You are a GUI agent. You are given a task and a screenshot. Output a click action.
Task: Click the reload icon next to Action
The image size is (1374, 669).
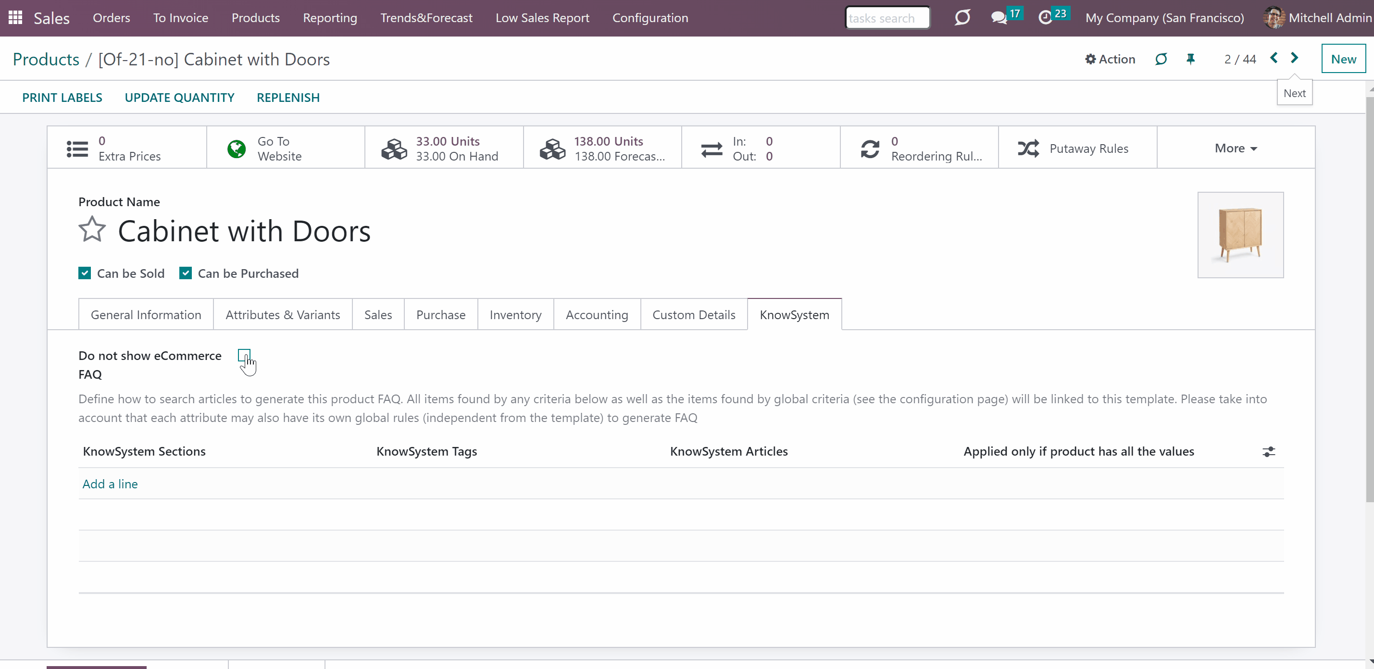point(1161,59)
